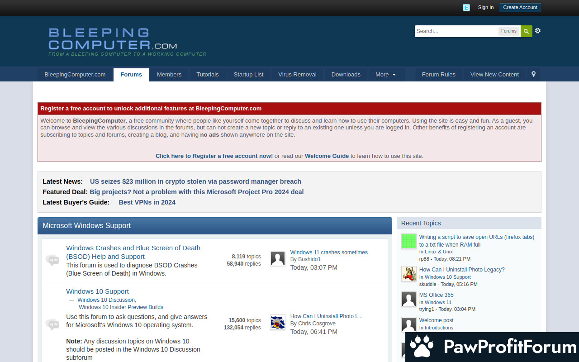Open the Welcome post recent topic
The width and height of the screenshot is (579, 362).
coord(436,320)
